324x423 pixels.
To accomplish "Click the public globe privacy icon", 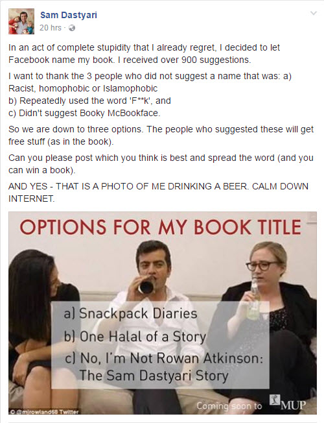I will point(72,28).
